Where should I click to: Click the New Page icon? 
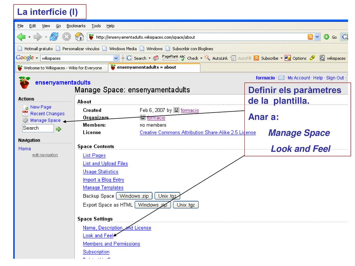click(25, 107)
